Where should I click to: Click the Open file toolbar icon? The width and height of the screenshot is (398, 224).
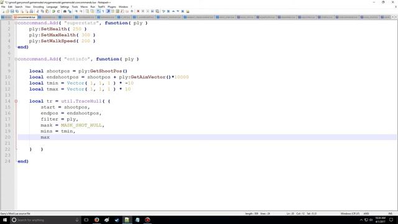coord(7,11)
